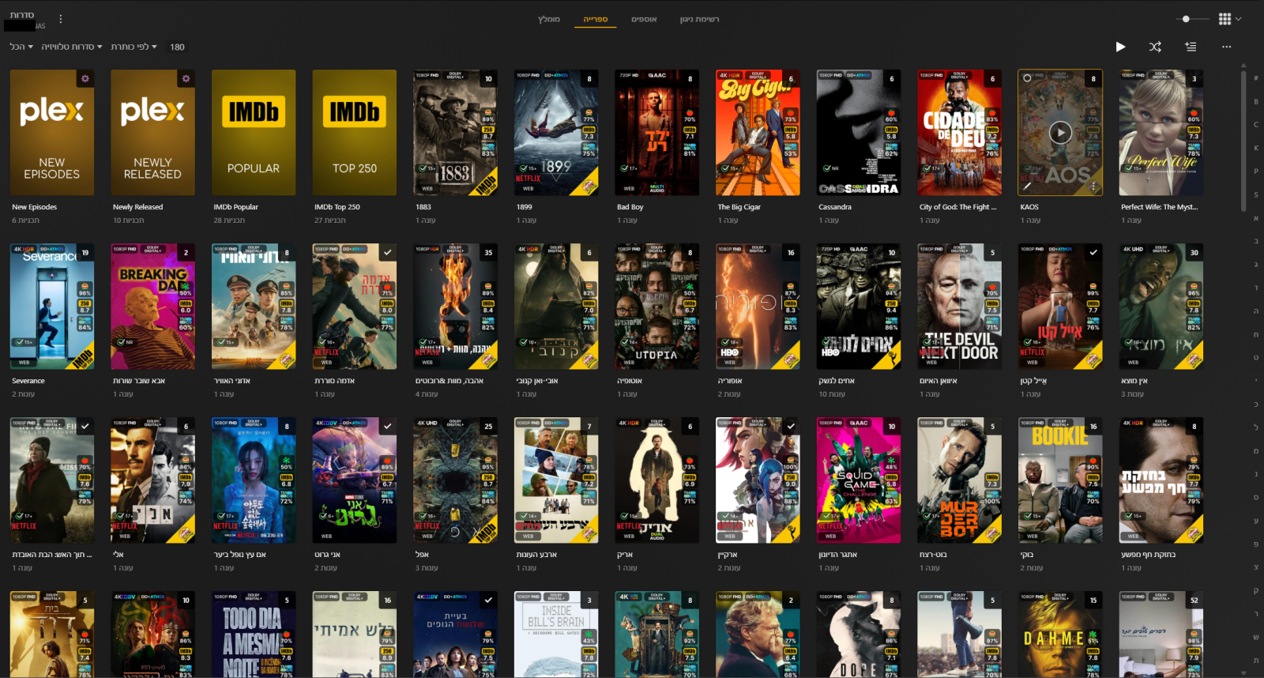
Task: Open the Newly Released collection tile
Action: click(x=152, y=132)
